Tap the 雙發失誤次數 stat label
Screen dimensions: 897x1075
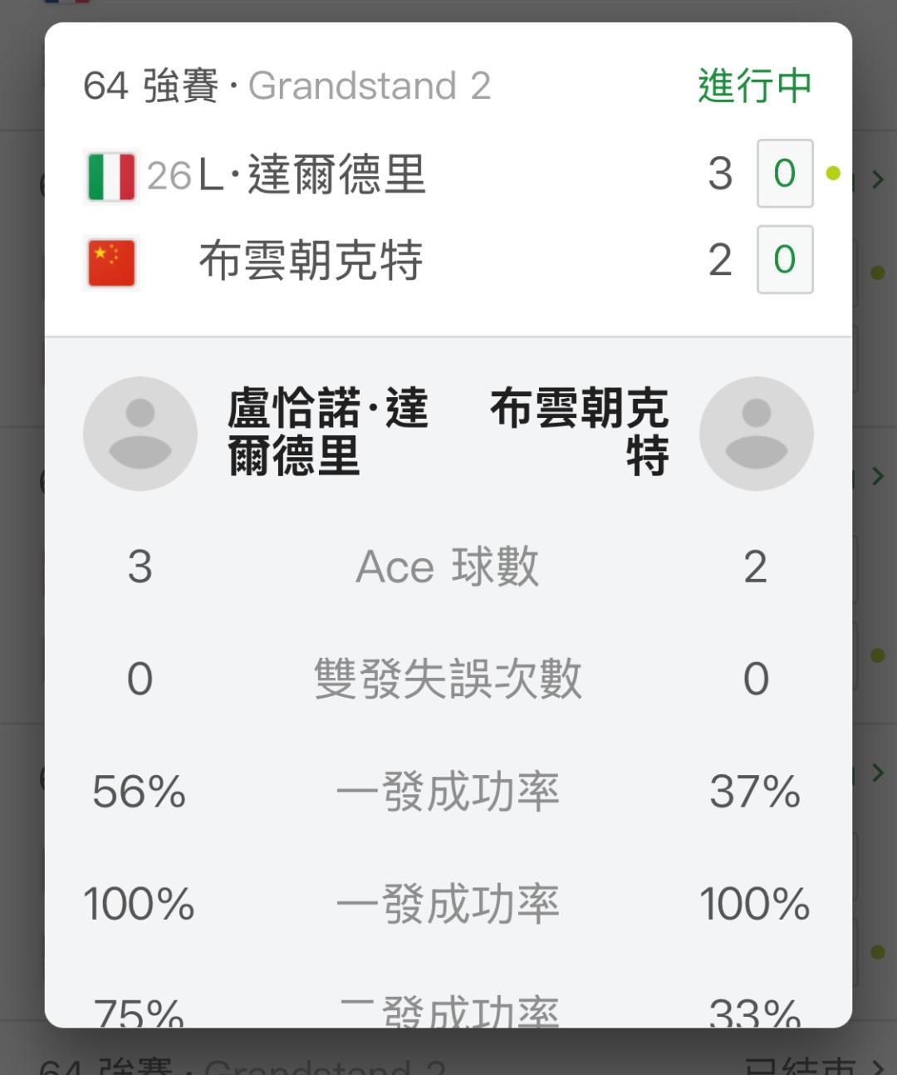[448, 679]
